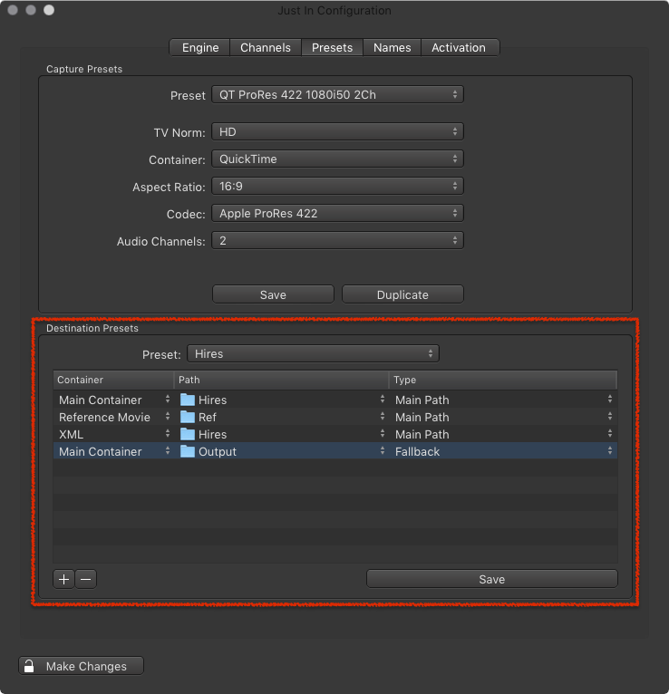This screenshot has height=694, width=669.
Task: Open the capture Preset dropdown QT ProRes 422
Action: pyautogui.click(x=337, y=95)
